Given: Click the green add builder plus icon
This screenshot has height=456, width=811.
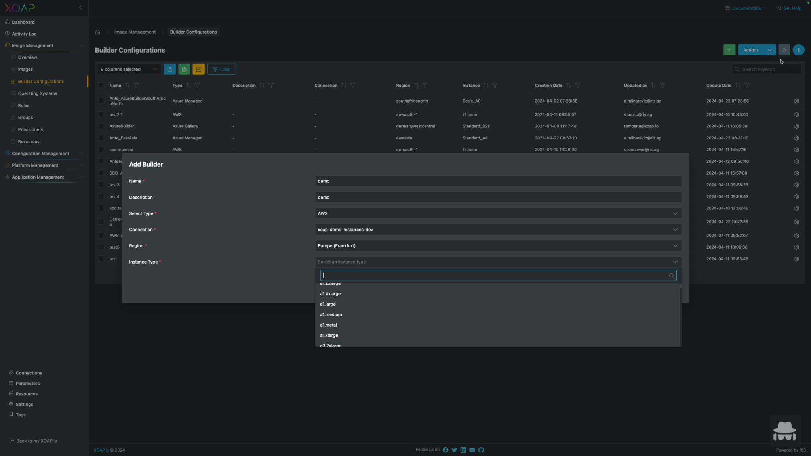Looking at the screenshot, I should point(729,50).
